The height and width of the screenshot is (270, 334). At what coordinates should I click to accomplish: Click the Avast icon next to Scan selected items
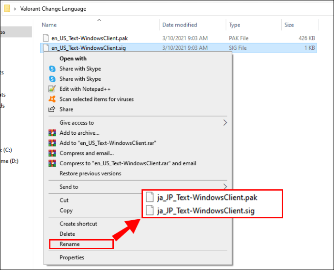click(x=52, y=99)
